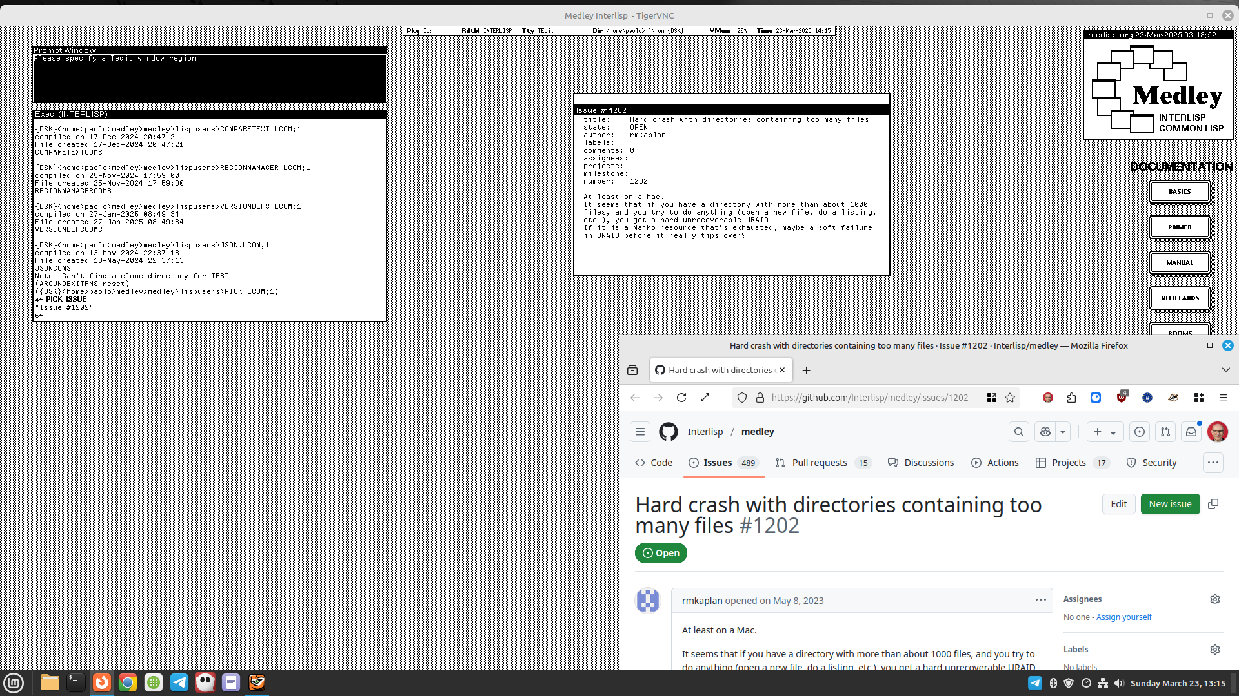
Task: Open the GitHub global navigation hamburger menu
Action: [640, 432]
